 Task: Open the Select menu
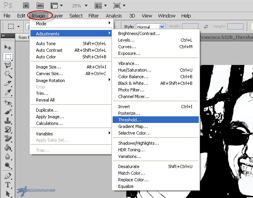76,16
